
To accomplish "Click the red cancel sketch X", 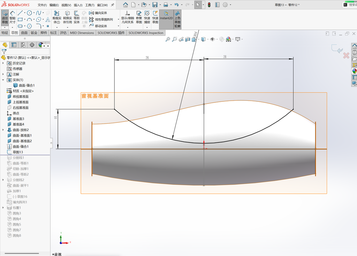I will (346, 55).
